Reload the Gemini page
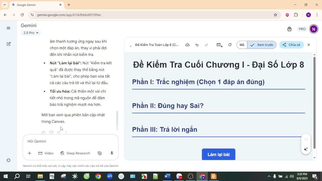Screen dimensions: 322x181 (22, 15)
